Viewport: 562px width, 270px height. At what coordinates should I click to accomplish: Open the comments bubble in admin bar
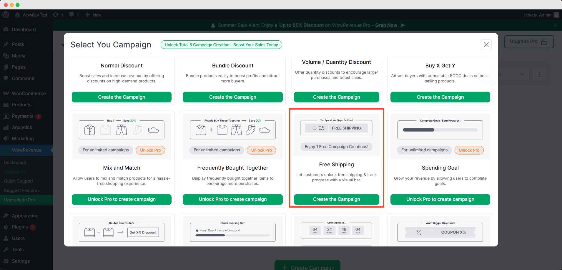(x=71, y=15)
